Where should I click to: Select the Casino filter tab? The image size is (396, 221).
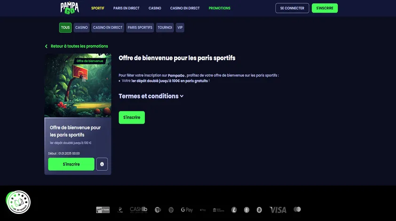81,28
